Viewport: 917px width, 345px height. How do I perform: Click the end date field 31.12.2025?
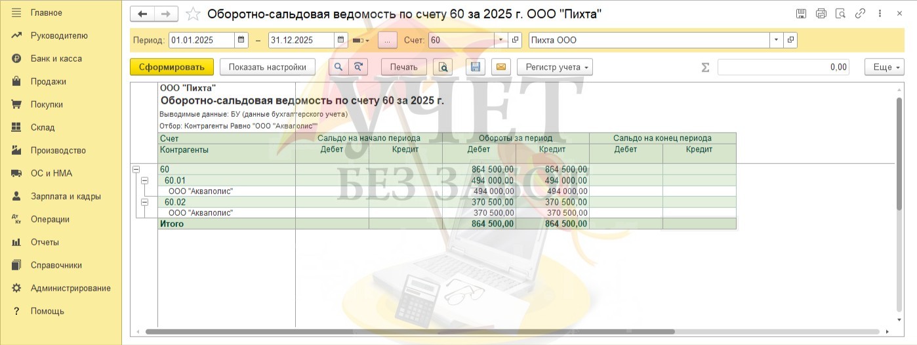pos(301,40)
